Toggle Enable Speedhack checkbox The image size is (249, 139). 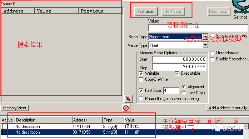212,59
